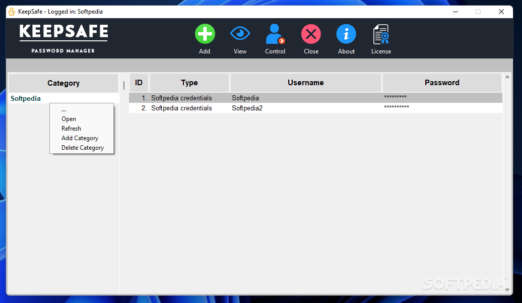Click the Category column header
Screen dimensions: 522x303
coord(63,83)
